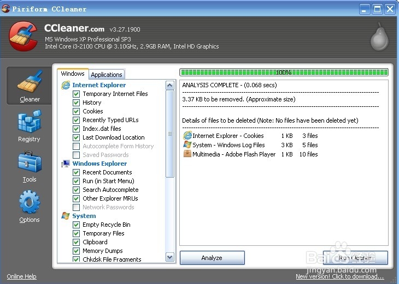The image size is (399, 284).
Task: Toggle Recently Typed URLs checkbox
Action: pyautogui.click(x=76, y=120)
